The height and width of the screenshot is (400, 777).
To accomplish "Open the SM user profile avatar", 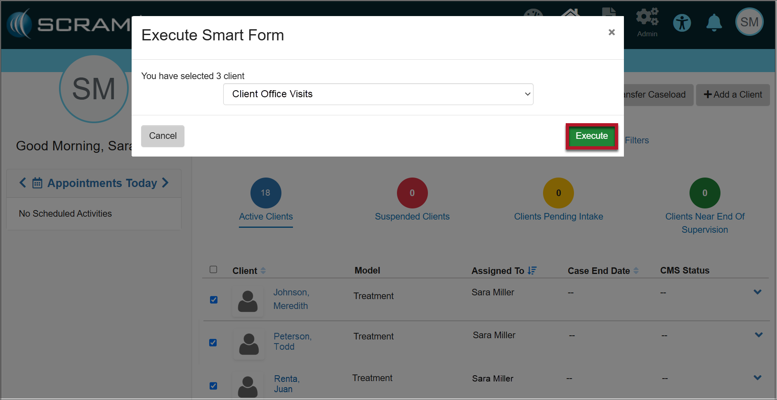I will click(749, 22).
